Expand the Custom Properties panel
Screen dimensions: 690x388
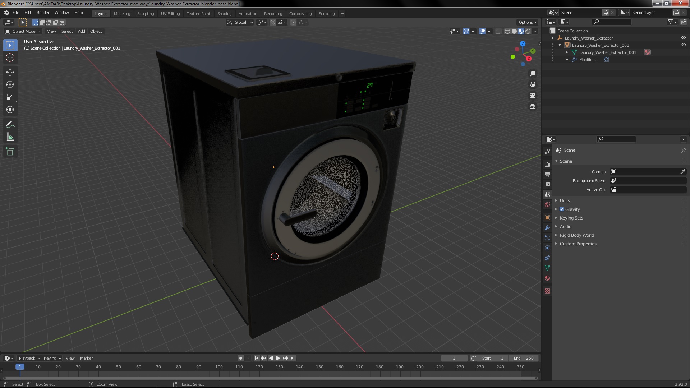point(578,244)
